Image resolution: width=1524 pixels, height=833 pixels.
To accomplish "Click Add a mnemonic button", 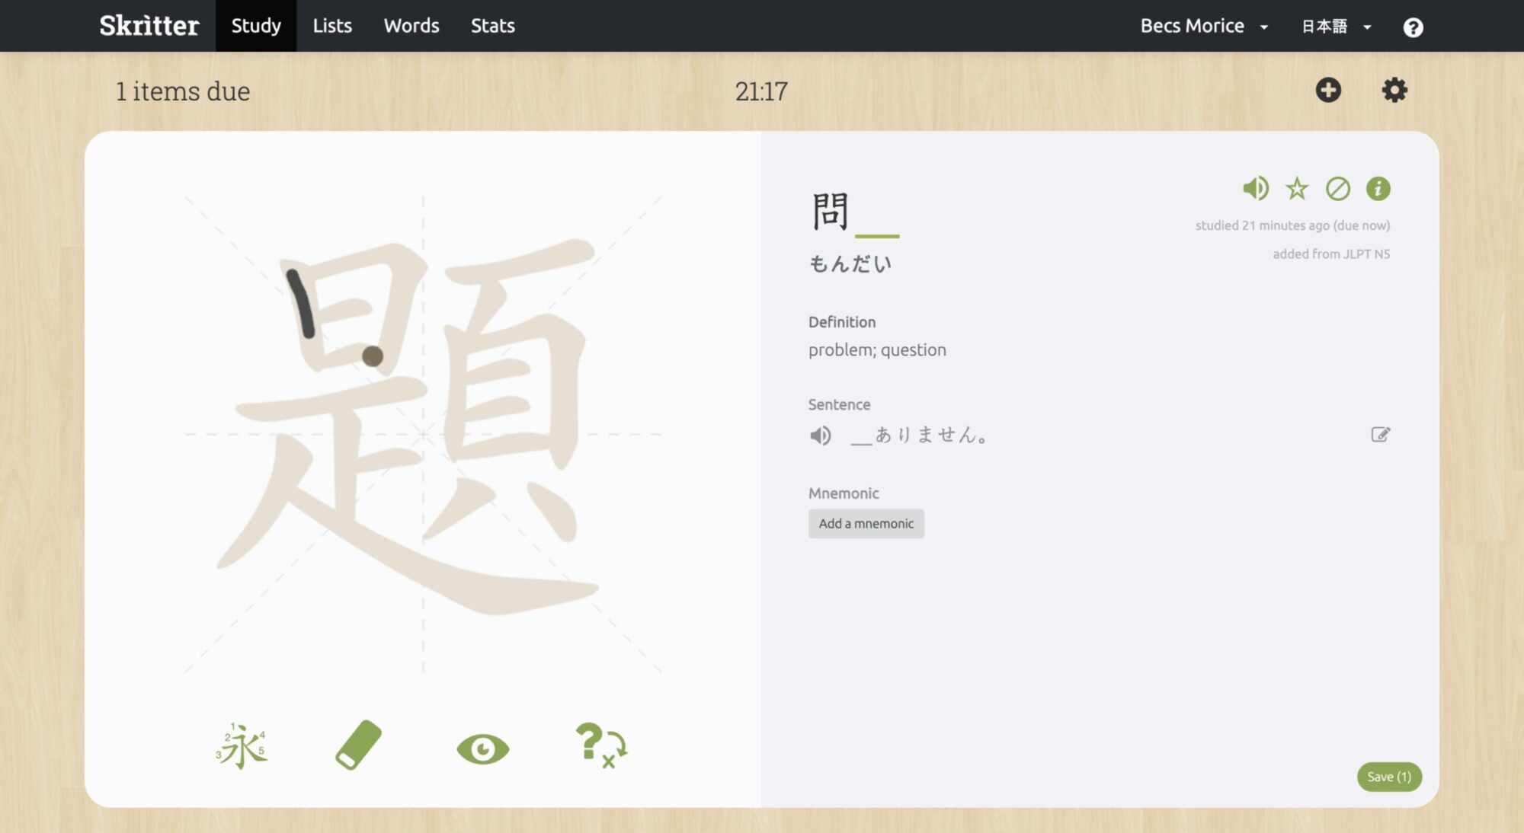I will point(866,523).
